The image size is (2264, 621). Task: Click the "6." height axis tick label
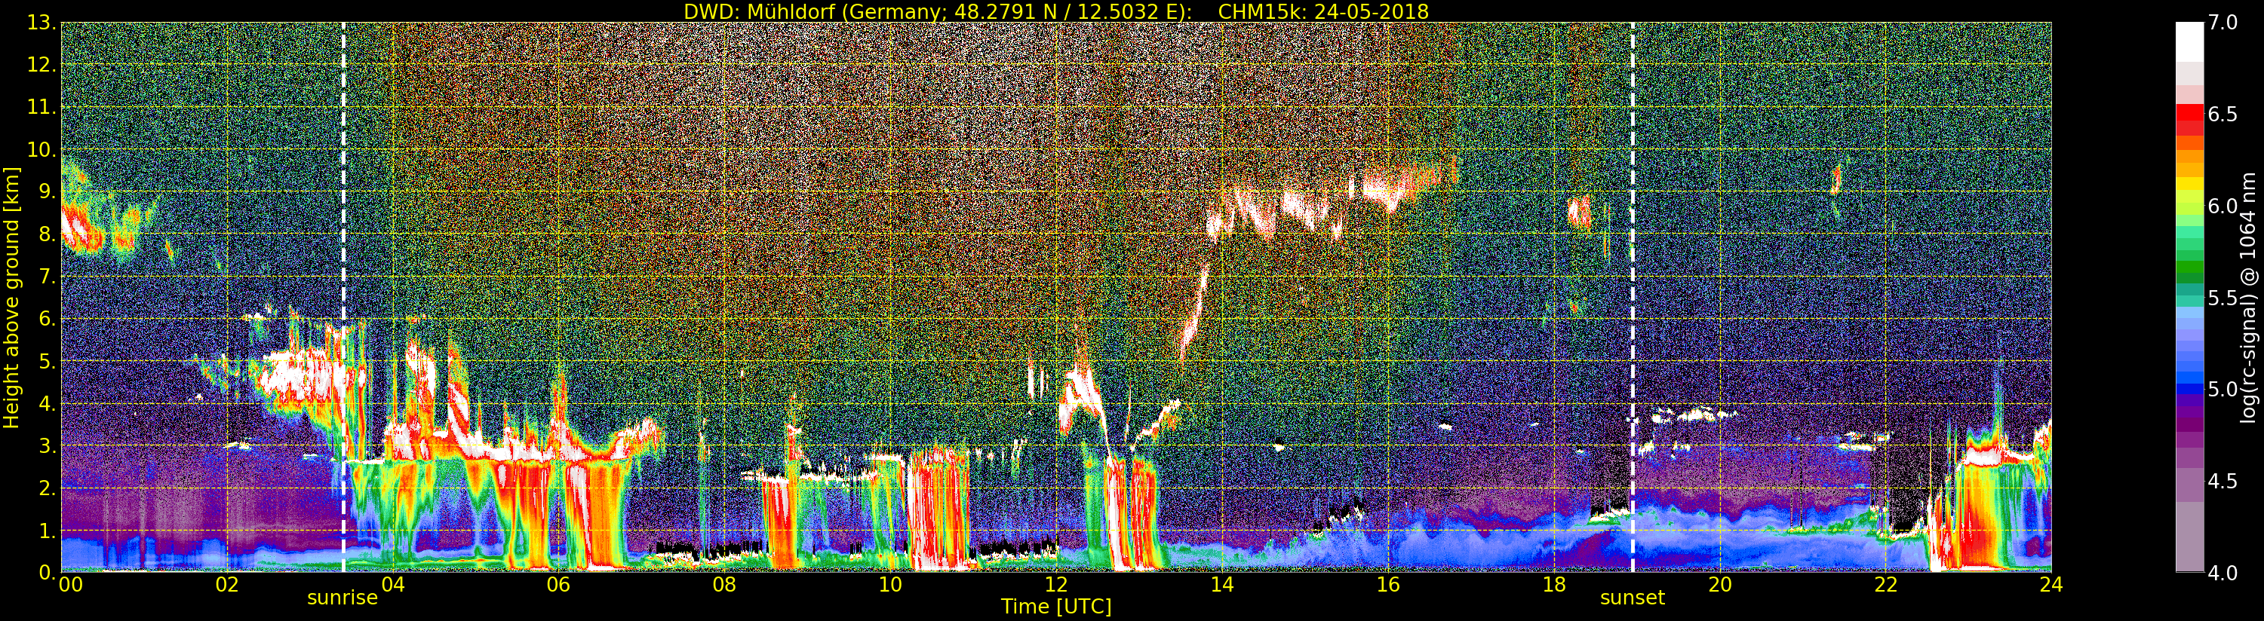coord(47,319)
